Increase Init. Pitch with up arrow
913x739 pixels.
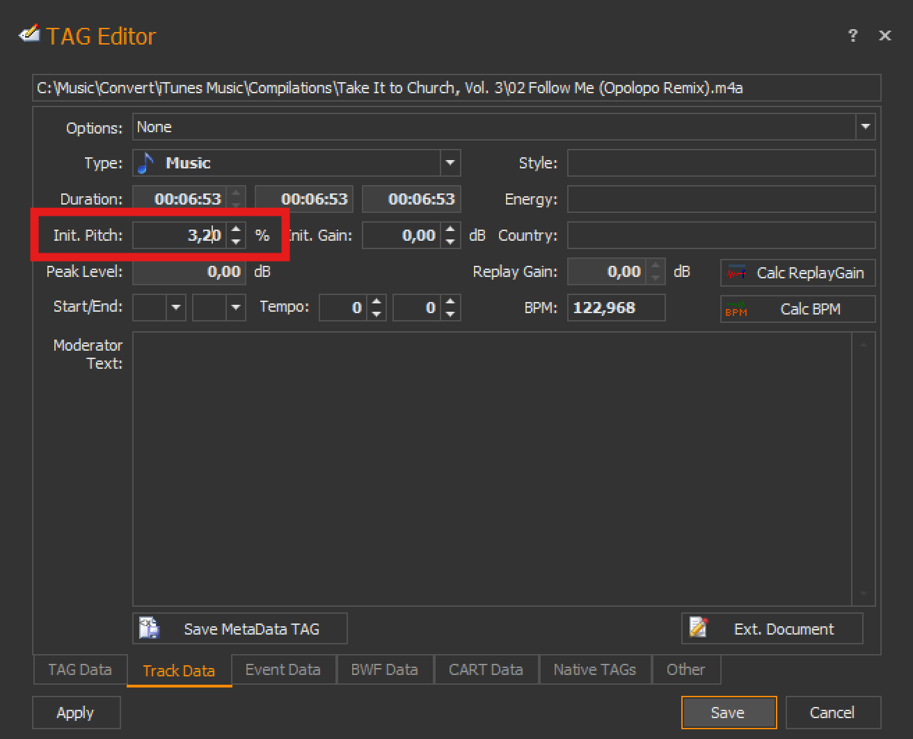[x=237, y=229]
